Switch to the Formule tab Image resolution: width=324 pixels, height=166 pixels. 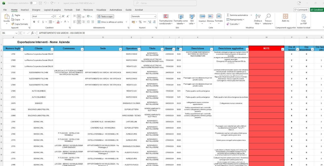click(68, 10)
